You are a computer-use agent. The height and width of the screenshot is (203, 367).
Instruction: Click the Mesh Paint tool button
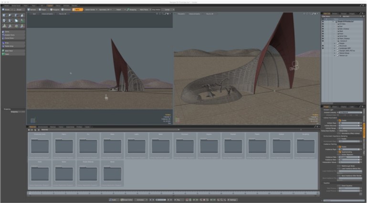(x=13, y=51)
